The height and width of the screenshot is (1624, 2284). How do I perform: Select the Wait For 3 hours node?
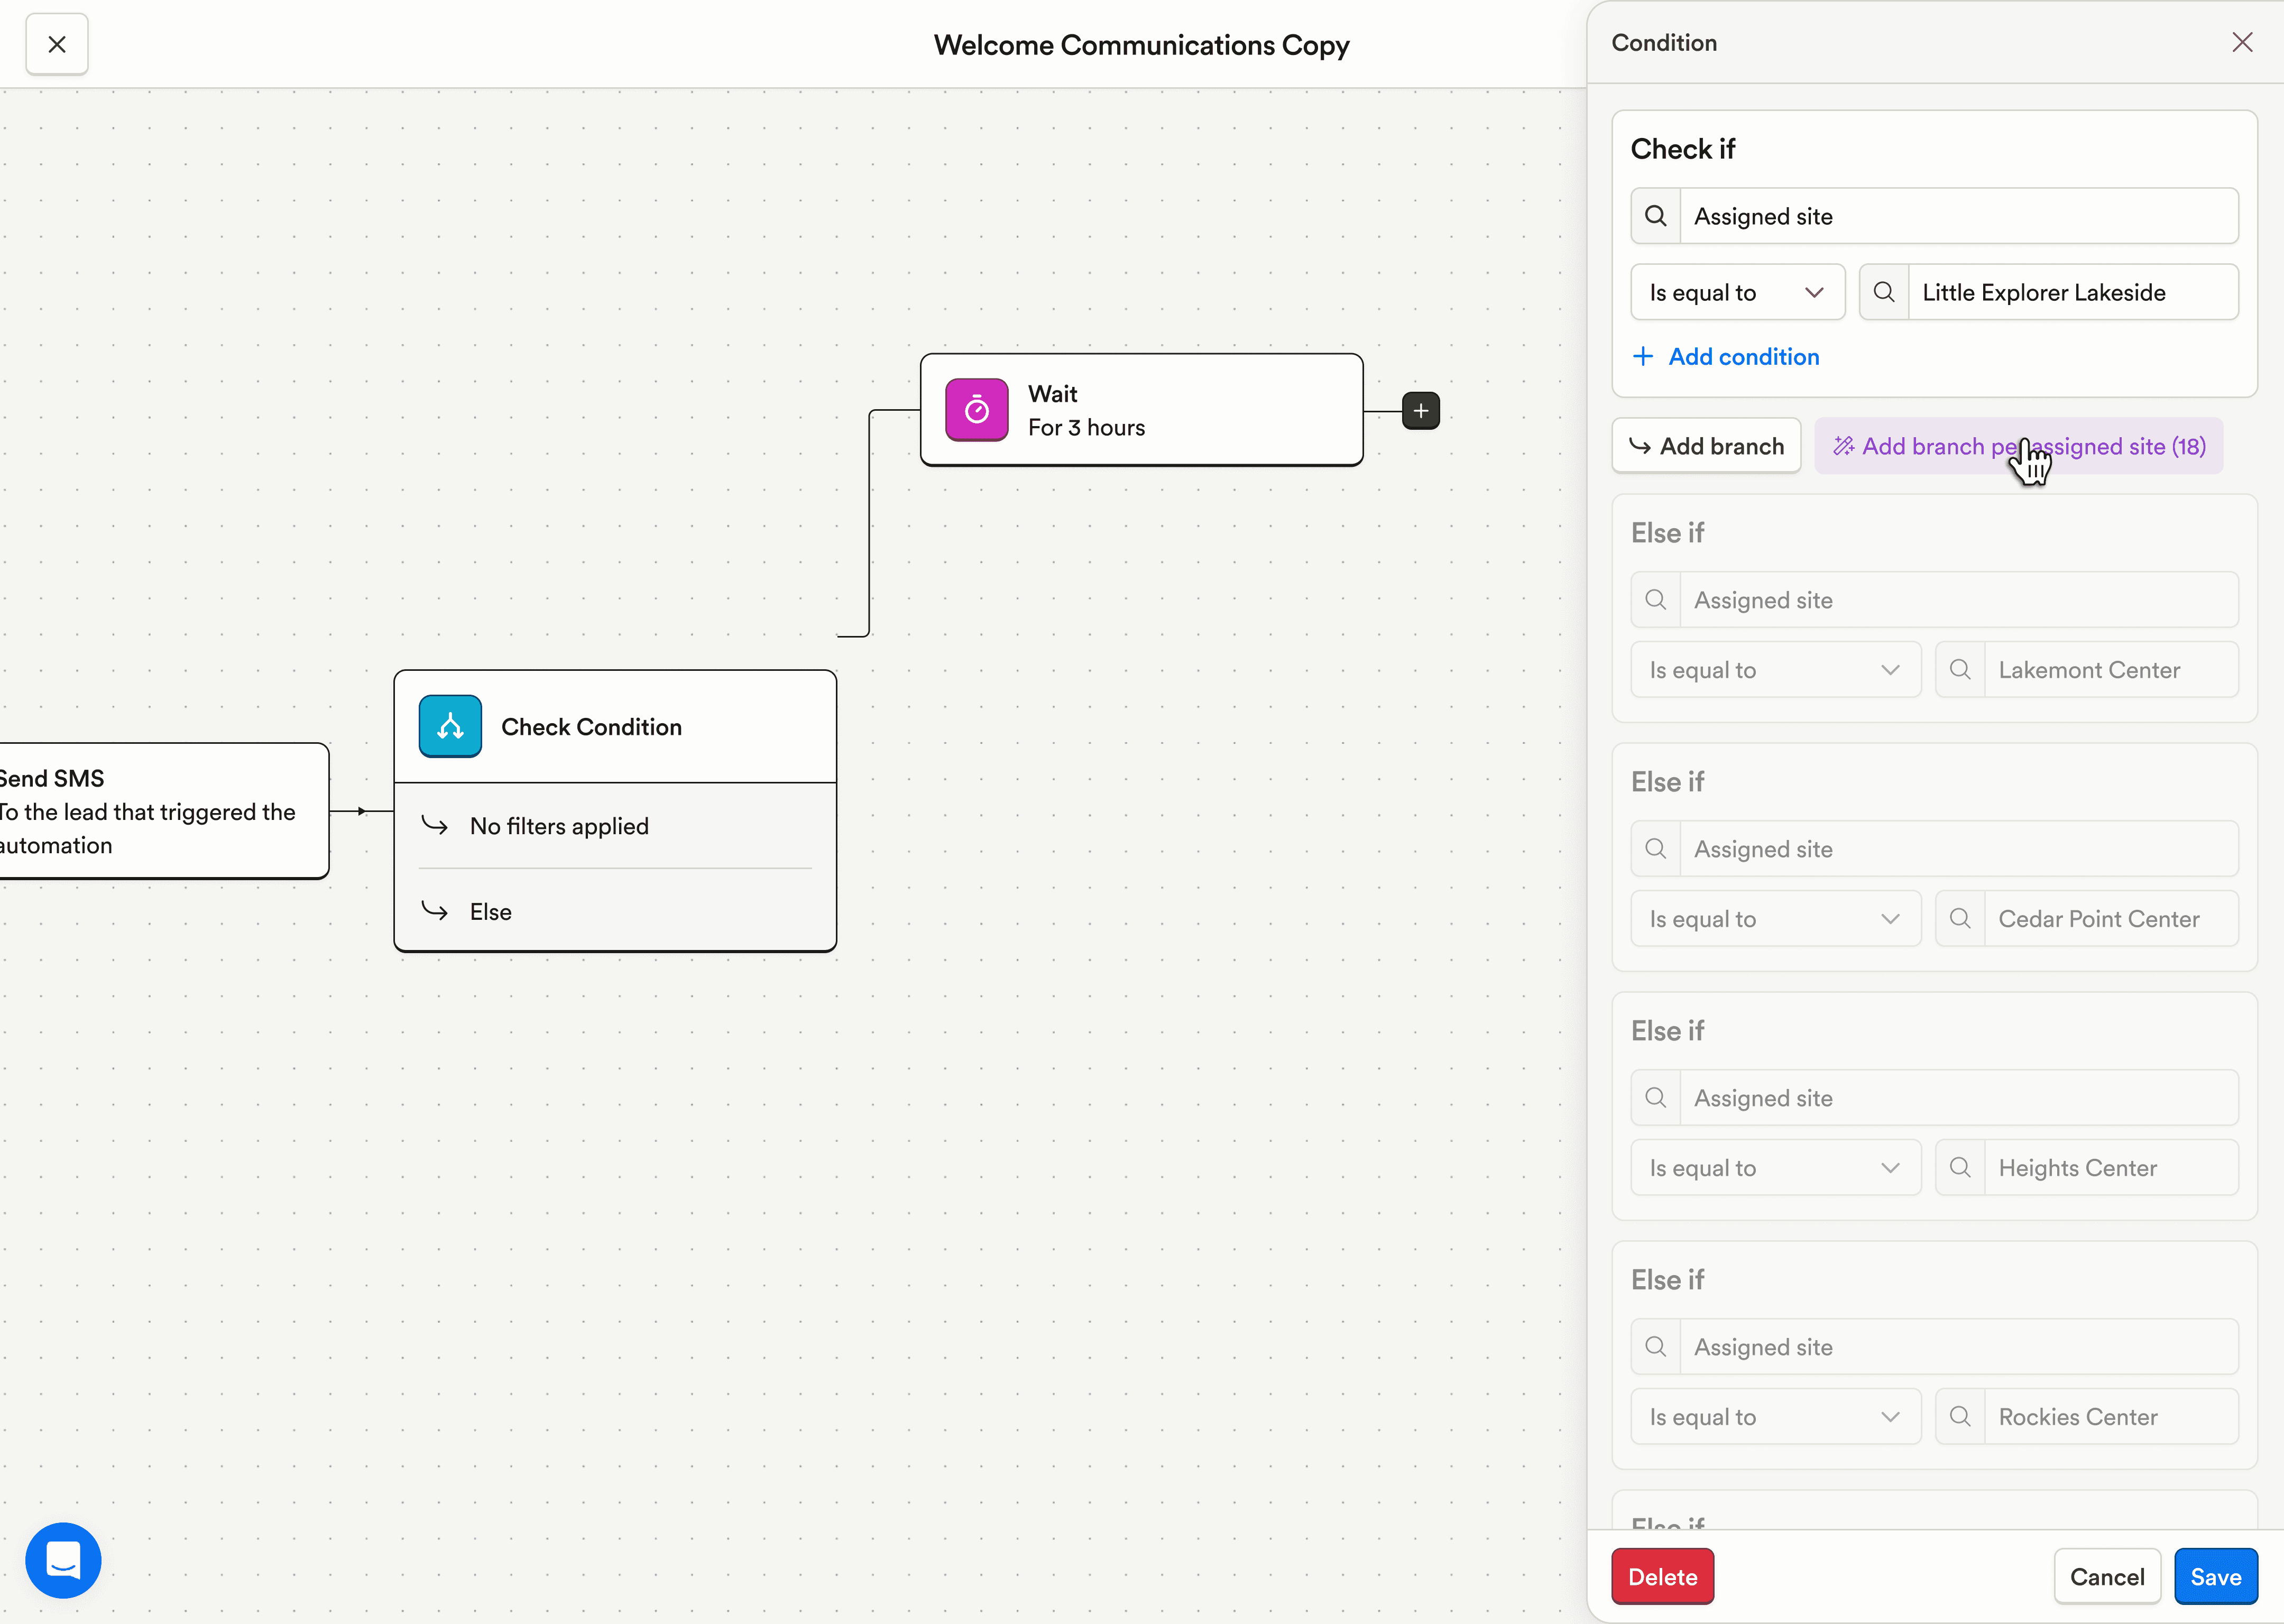pos(1142,410)
